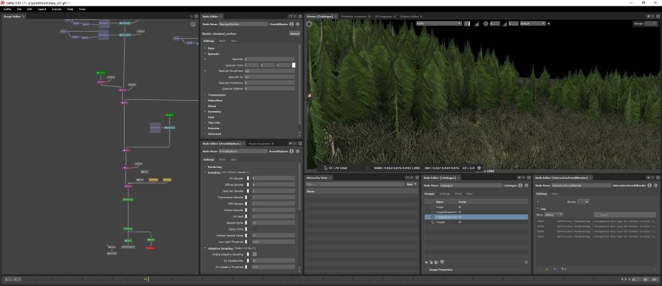Screen dimensions: 662x286
Task: Open the gear menu for StandardSurface node
Action: pos(298,25)
